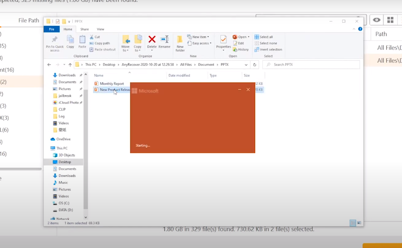Click Copy path in Clipboard group
The height and width of the screenshot is (248, 402).
(100, 43)
